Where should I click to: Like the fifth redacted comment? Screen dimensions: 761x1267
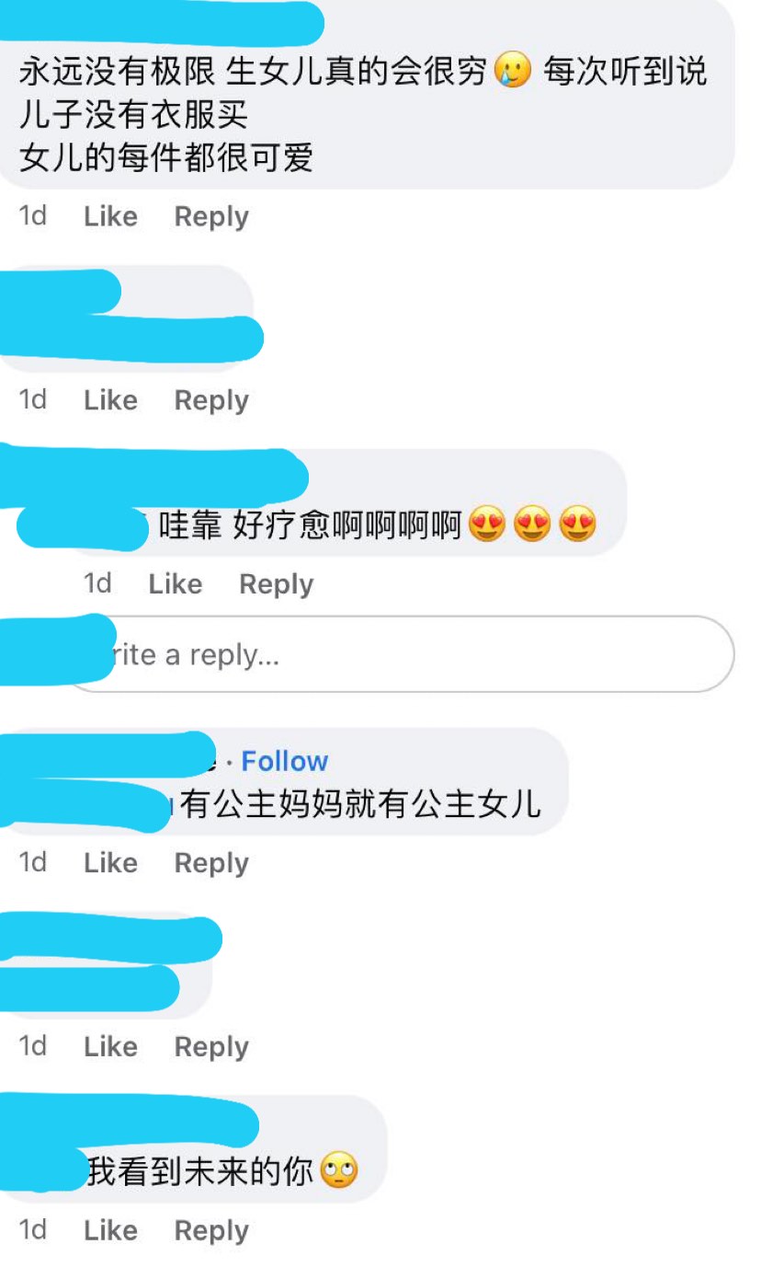[x=110, y=1046]
